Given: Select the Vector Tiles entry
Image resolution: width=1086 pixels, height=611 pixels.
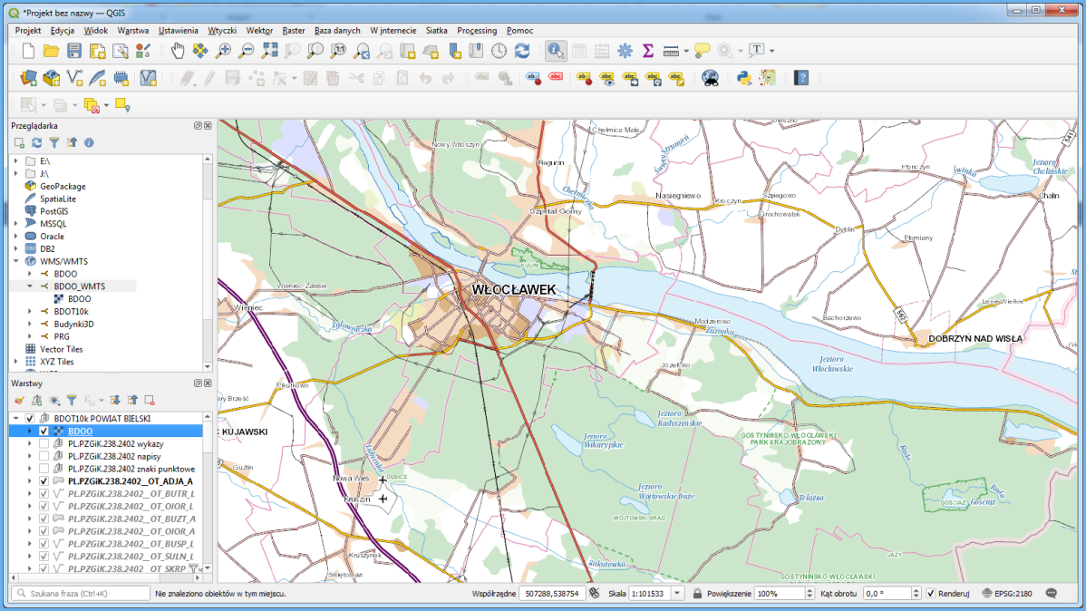Looking at the screenshot, I should click(61, 349).
